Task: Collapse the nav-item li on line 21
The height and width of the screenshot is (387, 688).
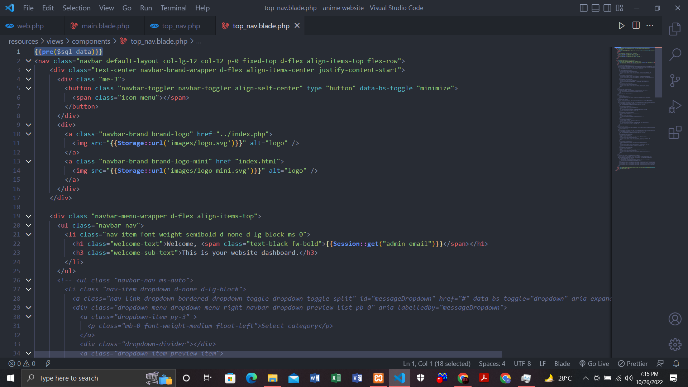Action: pos(28,234)
